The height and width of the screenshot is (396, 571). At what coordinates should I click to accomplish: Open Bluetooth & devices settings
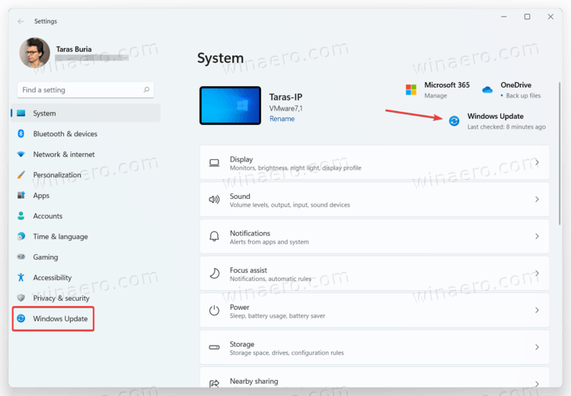tap(85, 134)
